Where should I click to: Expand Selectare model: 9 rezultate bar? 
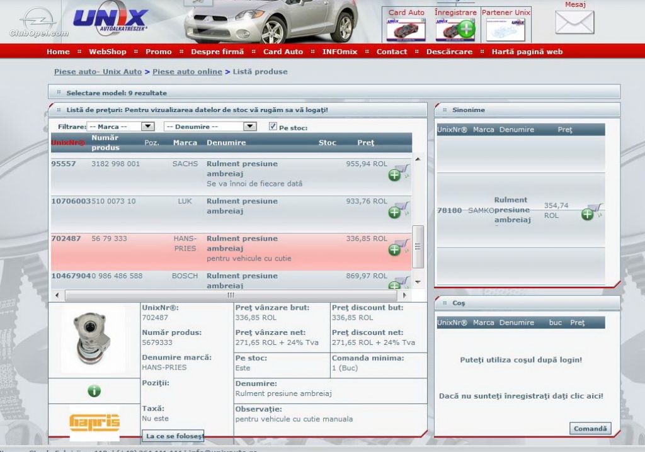tap(334, 93)
